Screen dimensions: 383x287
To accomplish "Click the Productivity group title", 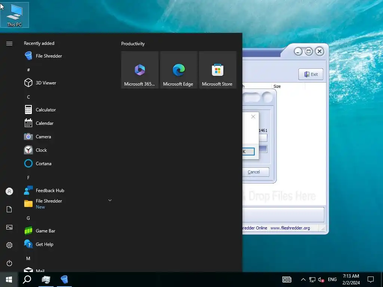I will point(133,44).
